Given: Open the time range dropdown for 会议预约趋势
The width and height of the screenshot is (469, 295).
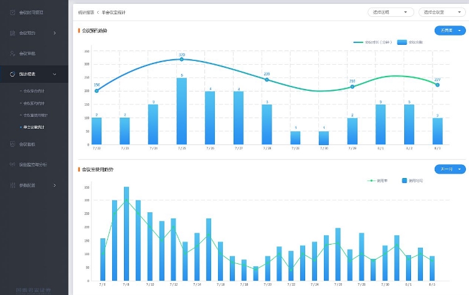Looking at the screenshot, I should [x=450, y=30].
